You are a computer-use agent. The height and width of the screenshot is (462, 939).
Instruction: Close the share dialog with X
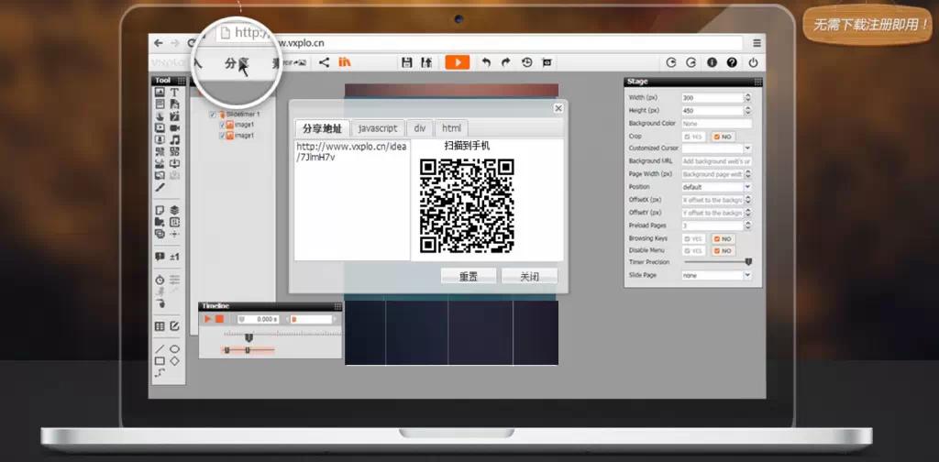tap(558, 108)
